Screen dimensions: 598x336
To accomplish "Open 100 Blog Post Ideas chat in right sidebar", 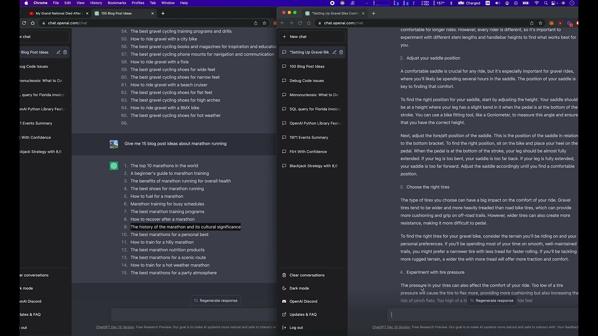I will [x=313, y=66].
